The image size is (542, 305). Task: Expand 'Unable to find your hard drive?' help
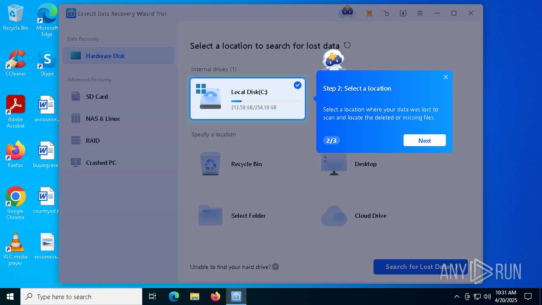click(x=275, y=267)
